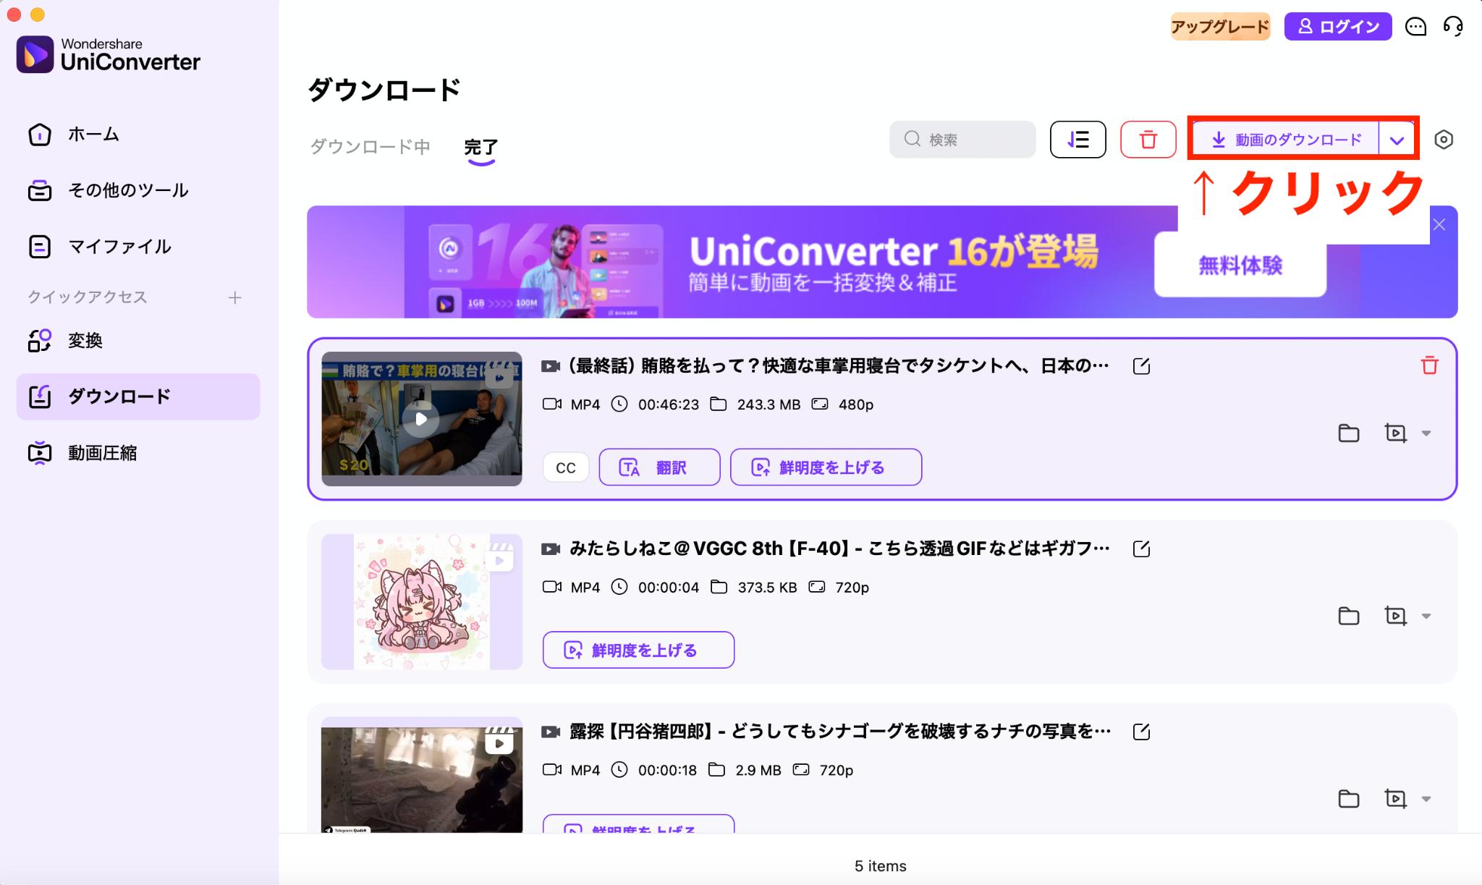This screenshot has width=1482, height=885.
Task: Open the message chat icon in header
Action: coord(1415,27)
